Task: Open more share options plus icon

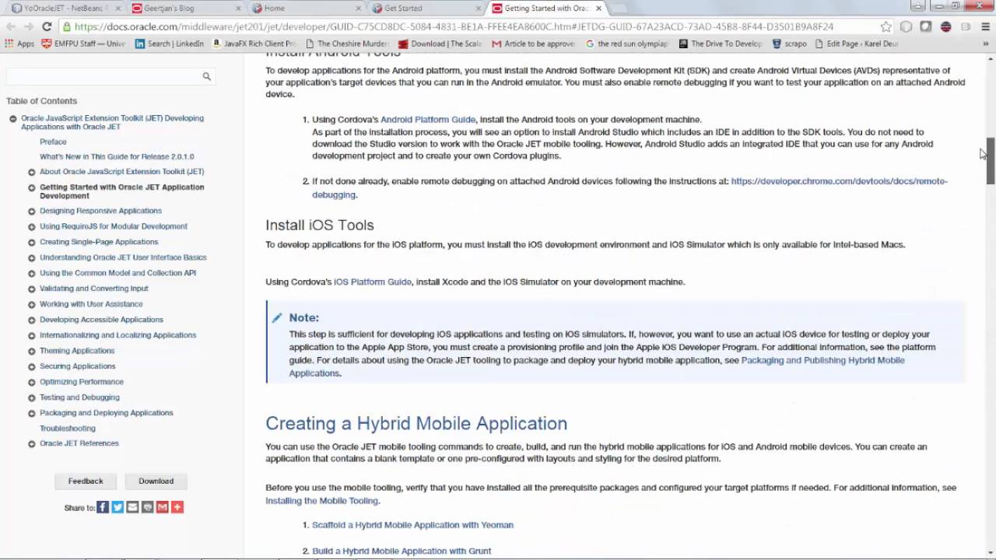Action: point(177,507)
